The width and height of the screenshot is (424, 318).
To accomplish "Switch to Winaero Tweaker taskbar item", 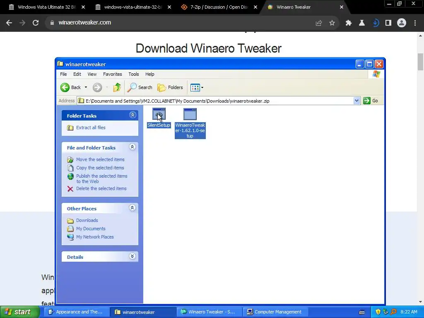I will (x=209, y=312).
